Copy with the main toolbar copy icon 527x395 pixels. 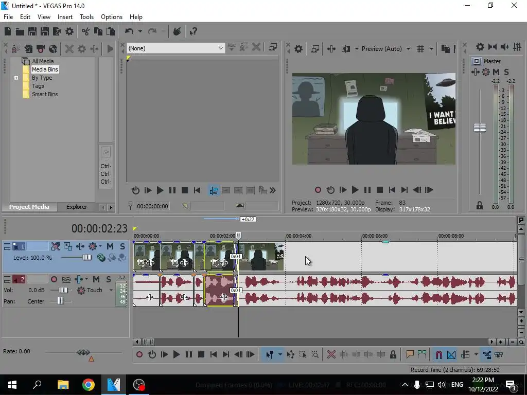click(x=98, y=31)
